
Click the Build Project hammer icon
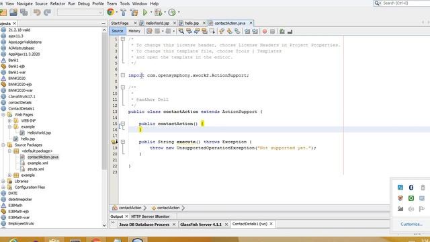(123, 12)
